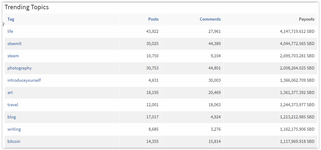Click the Payouts column header

(x=307, y=19)
